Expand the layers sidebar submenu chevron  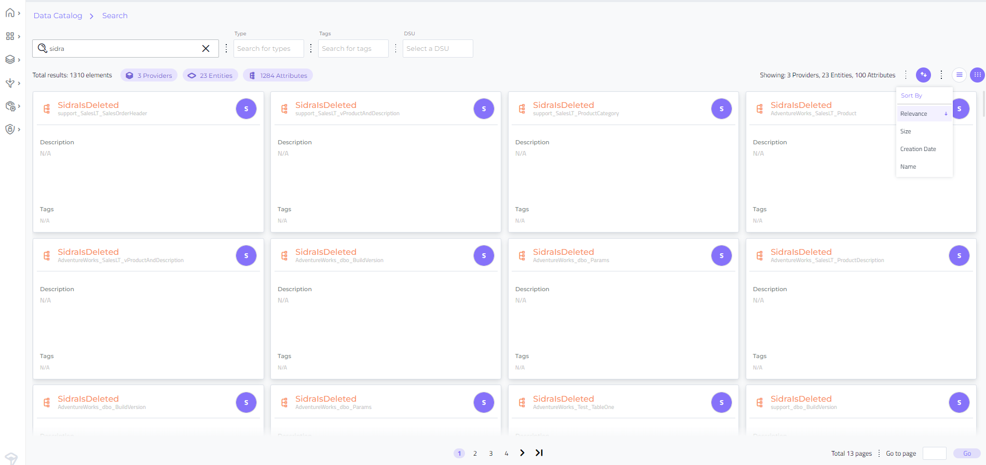pos(19,60)
